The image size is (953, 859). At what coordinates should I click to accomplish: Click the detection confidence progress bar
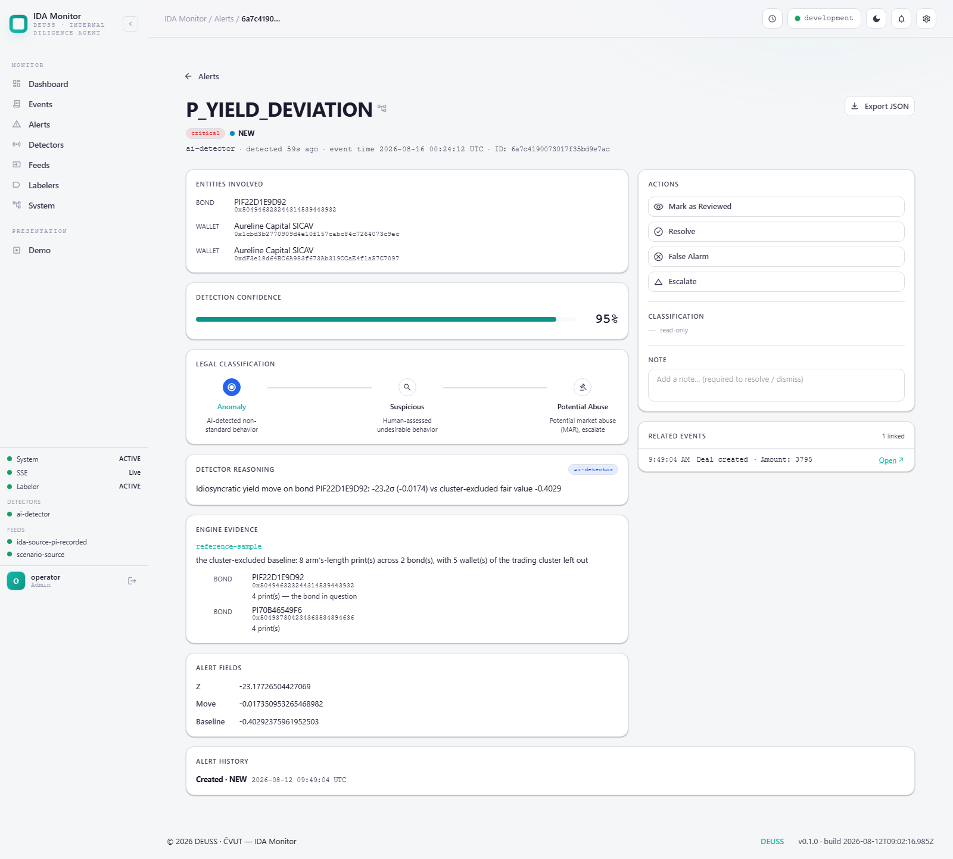385,319
